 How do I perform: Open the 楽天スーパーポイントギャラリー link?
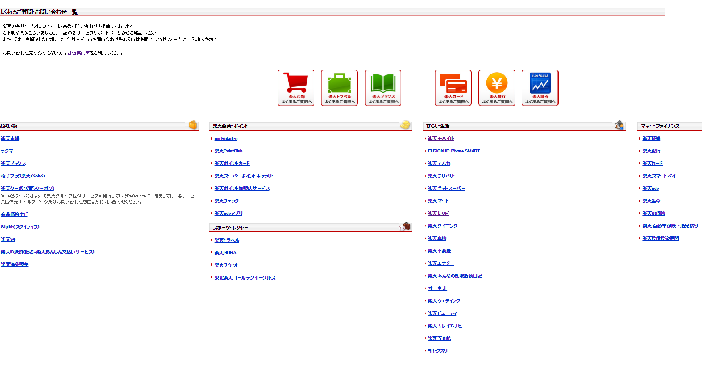coord(245,176)
